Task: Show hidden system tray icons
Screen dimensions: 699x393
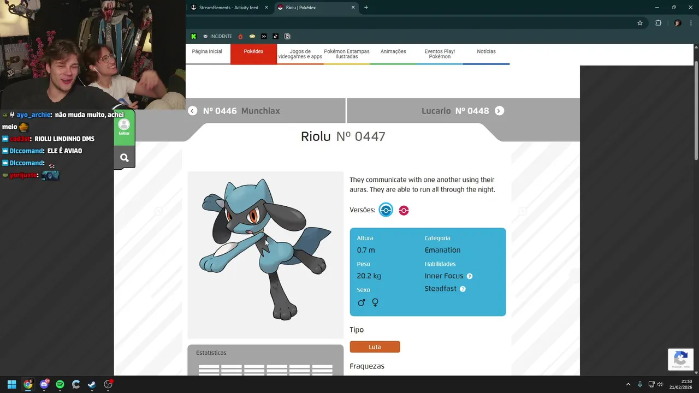Action: tap(628, 384)
